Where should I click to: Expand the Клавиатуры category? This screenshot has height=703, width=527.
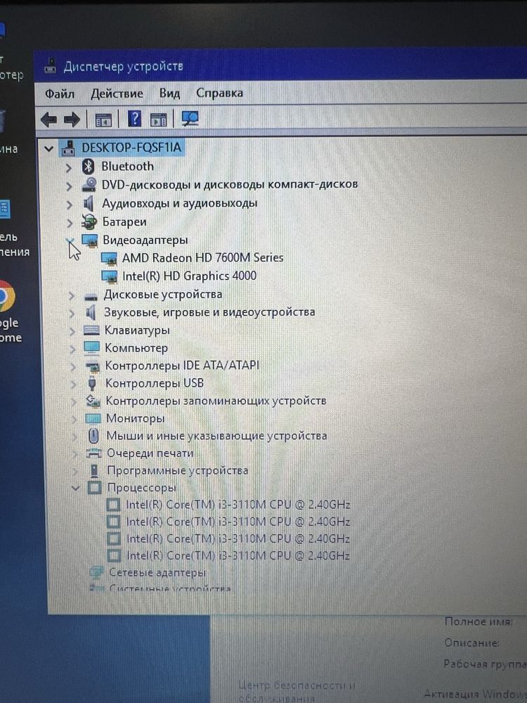click(72, 331)
